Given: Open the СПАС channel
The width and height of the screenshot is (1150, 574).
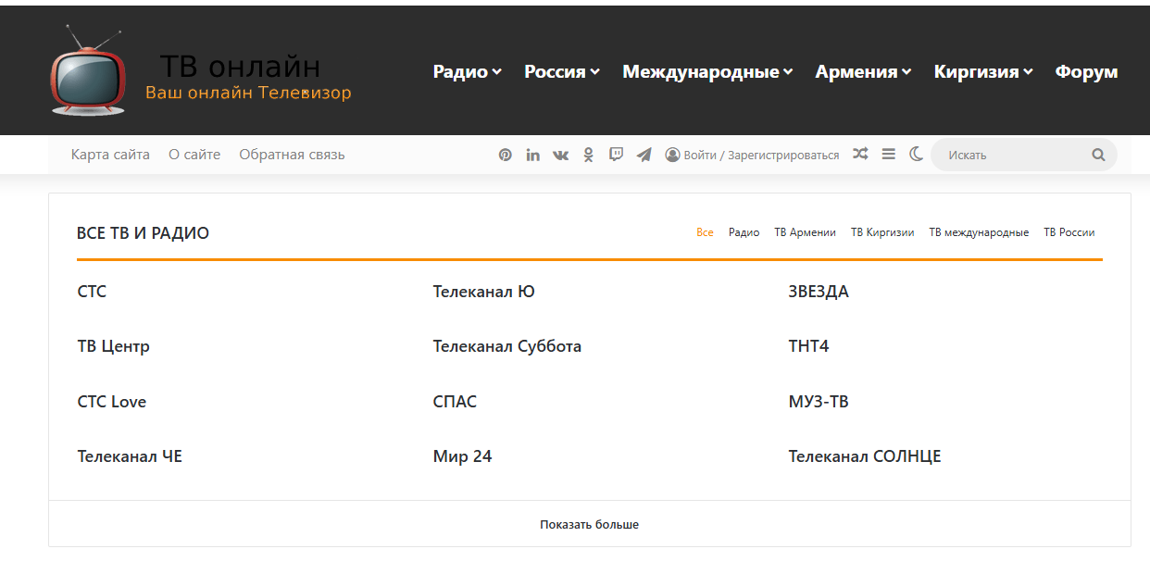Looking at the screenshot, I should pyautogui.click(x=455, y=402).
